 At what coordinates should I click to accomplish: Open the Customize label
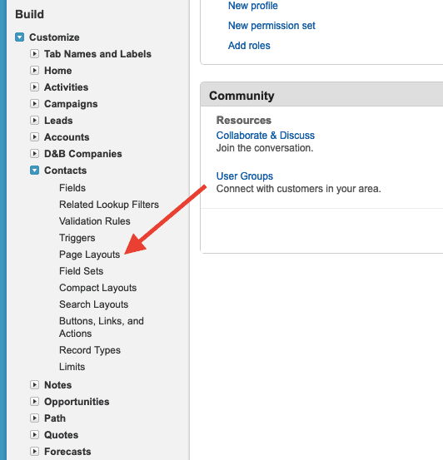tap(54, 37)
